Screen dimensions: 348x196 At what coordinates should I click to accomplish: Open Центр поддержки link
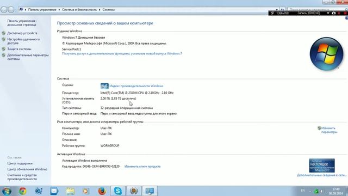point(20,163)
